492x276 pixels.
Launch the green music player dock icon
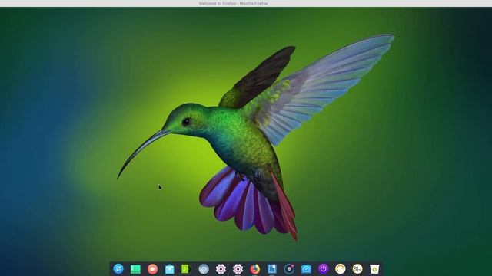tap(186, 269)
